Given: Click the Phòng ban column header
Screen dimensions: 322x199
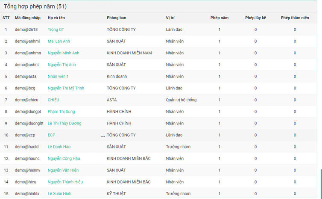Looking at the screenshot, I should click(x=117, y=18).
